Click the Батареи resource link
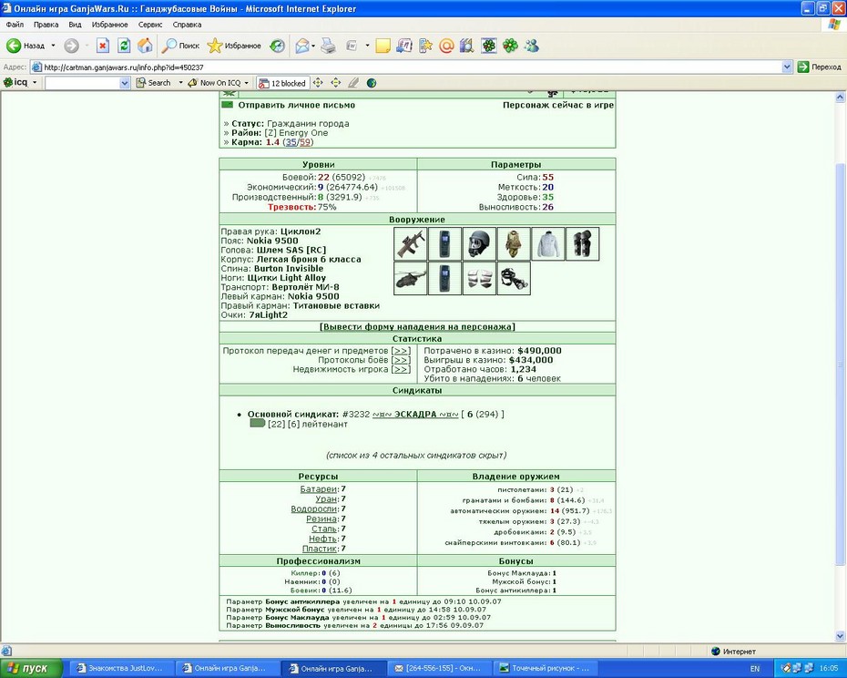 [319, 488]
